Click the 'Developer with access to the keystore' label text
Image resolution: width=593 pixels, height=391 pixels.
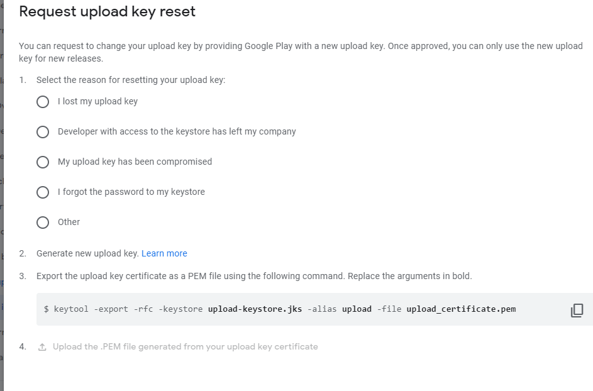click(177, 131)
